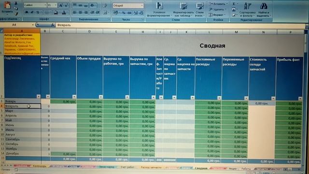The image size is (309, 174).
Task: Click the Clear eraser icon
Action: point(234,15)
